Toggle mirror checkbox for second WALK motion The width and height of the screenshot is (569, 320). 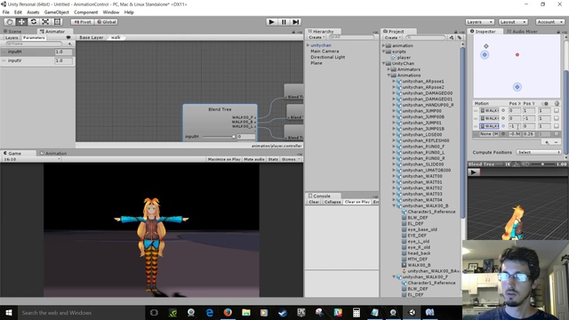pyautogui.click(x=557, y=118)
